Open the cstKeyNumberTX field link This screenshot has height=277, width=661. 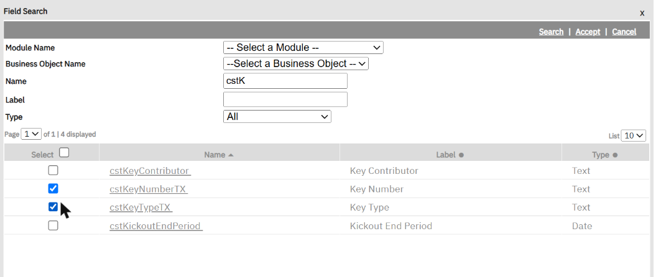point(149,189)
